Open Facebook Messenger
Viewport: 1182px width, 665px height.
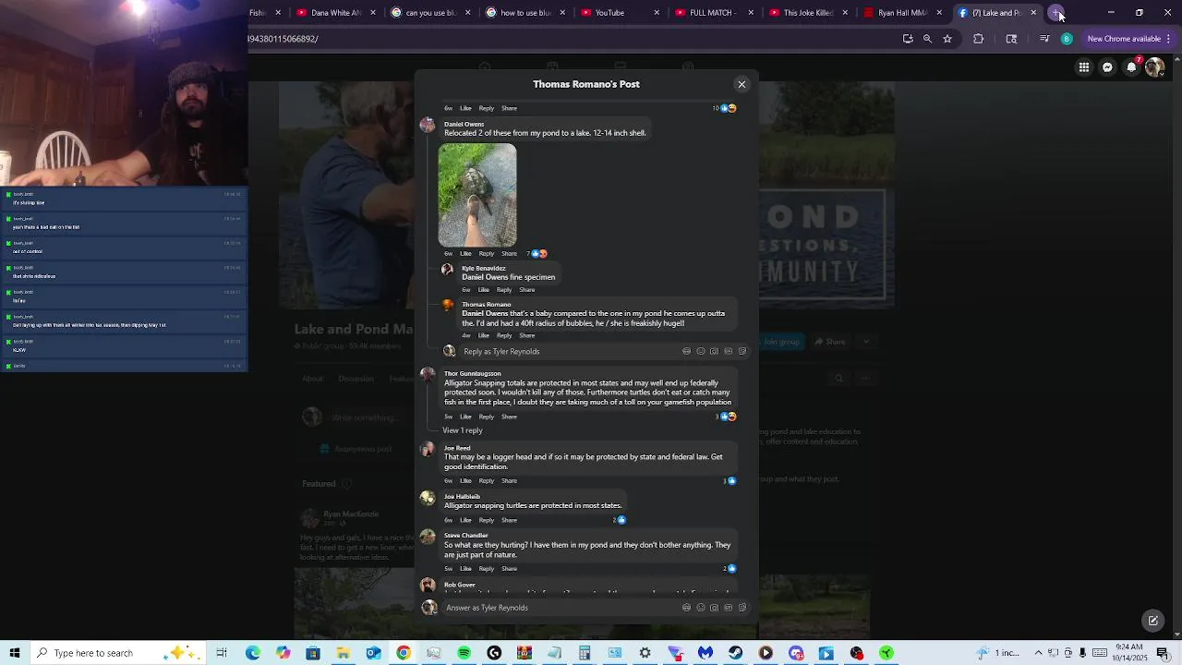click(x=1107, y=67)
